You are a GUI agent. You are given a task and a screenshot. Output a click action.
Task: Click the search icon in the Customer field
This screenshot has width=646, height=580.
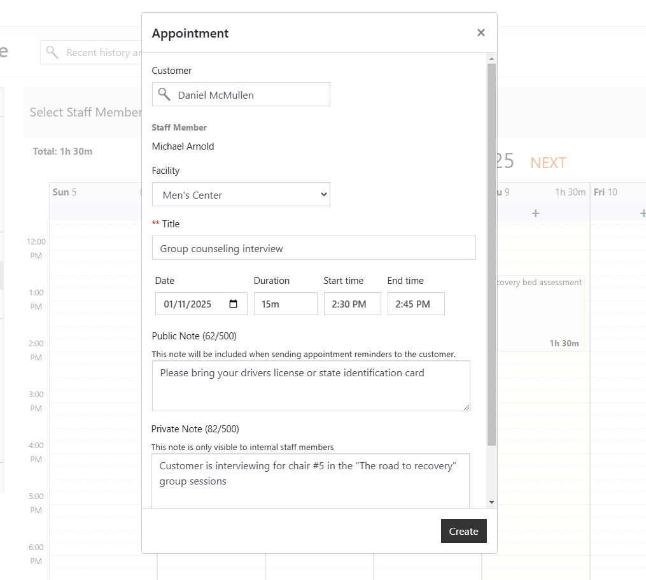[x=164, y=94]
